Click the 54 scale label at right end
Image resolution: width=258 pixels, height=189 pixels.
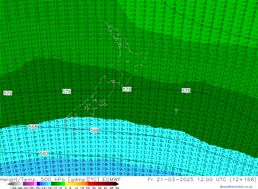(x=117, y=188)
